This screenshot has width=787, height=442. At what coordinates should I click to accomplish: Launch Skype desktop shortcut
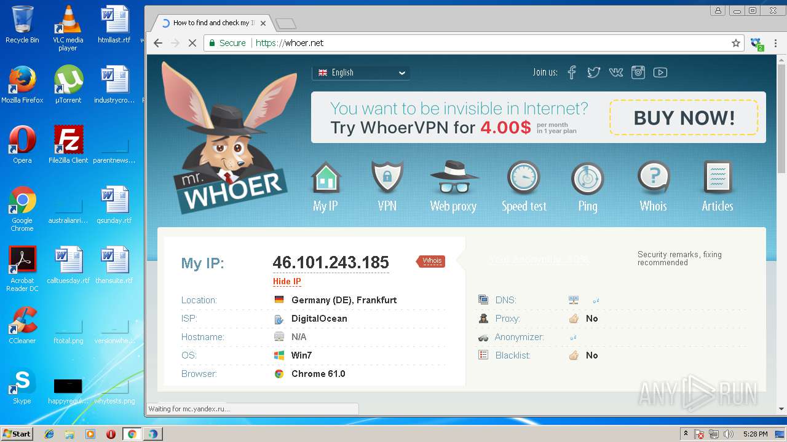[x=22, y=386]
